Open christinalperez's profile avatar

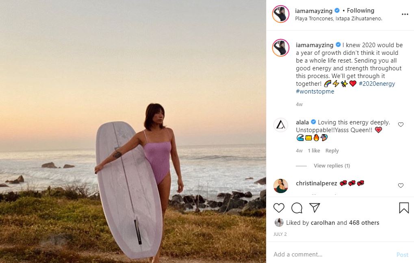click(281, 186)
